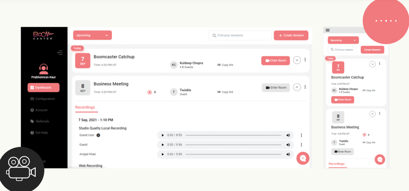Copy link for Boomcaster Catchup in mobile view

pos(369,90)
